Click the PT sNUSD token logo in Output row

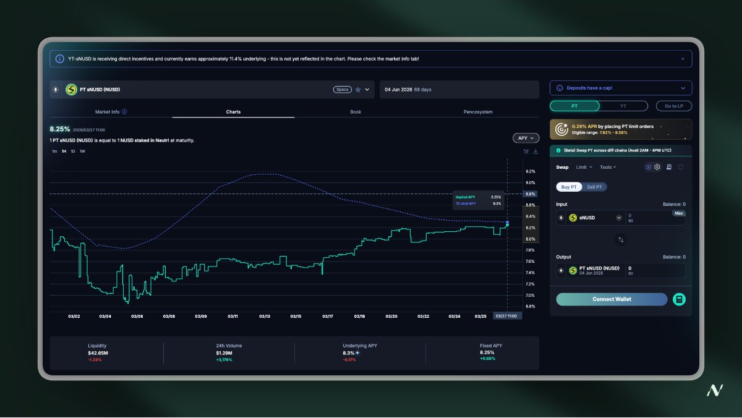[x=573, y=270]
